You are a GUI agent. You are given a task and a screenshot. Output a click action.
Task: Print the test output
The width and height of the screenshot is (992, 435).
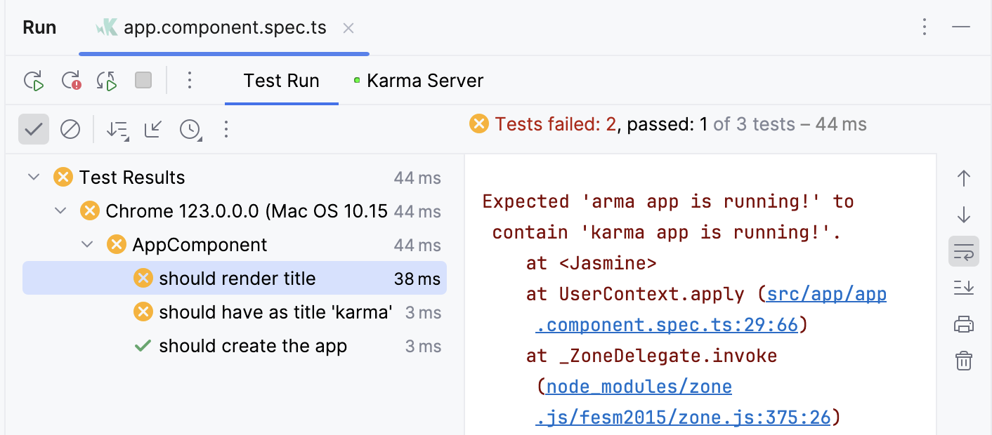coord(963,324)
